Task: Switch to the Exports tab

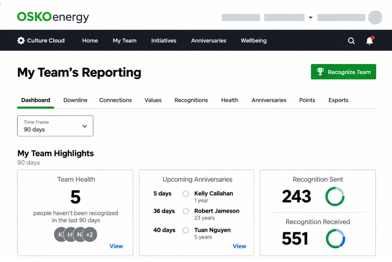Action: (x=338, y=100)
